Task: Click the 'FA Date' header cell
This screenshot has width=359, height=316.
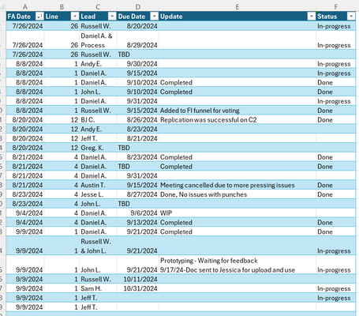Action: 25,17
